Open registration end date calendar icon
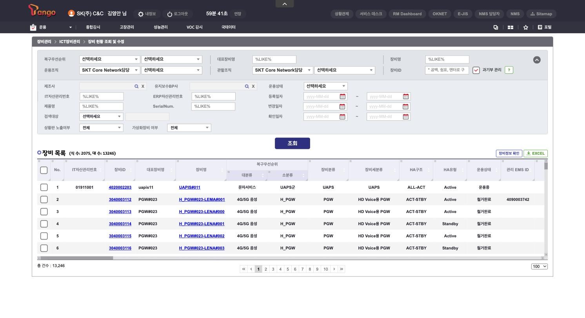 click(406, 96)
